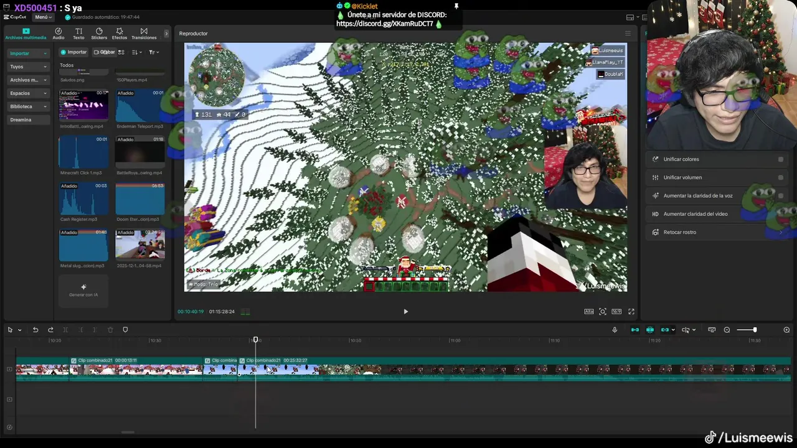The width and height of the screenshot is (797, 448).
Task: Switch to the Efectos tab
Action: (120, 34)
